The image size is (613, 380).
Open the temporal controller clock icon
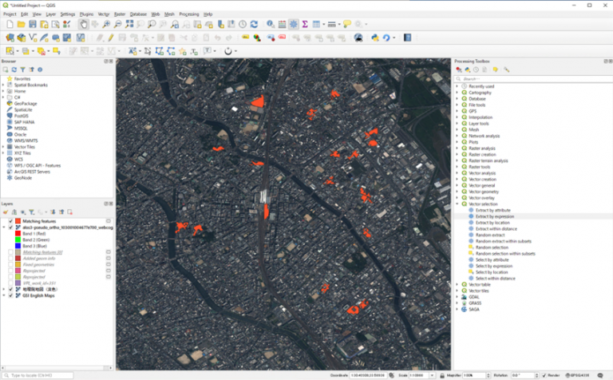pyautogui.click(x=243, y=24)
